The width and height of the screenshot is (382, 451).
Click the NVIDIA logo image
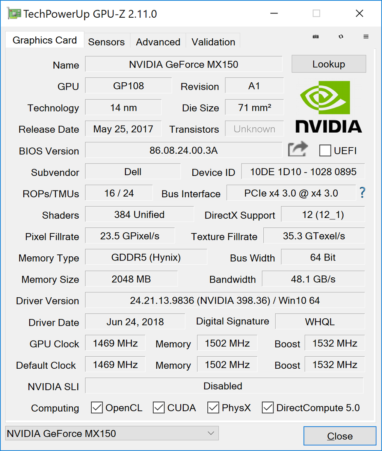329,107
